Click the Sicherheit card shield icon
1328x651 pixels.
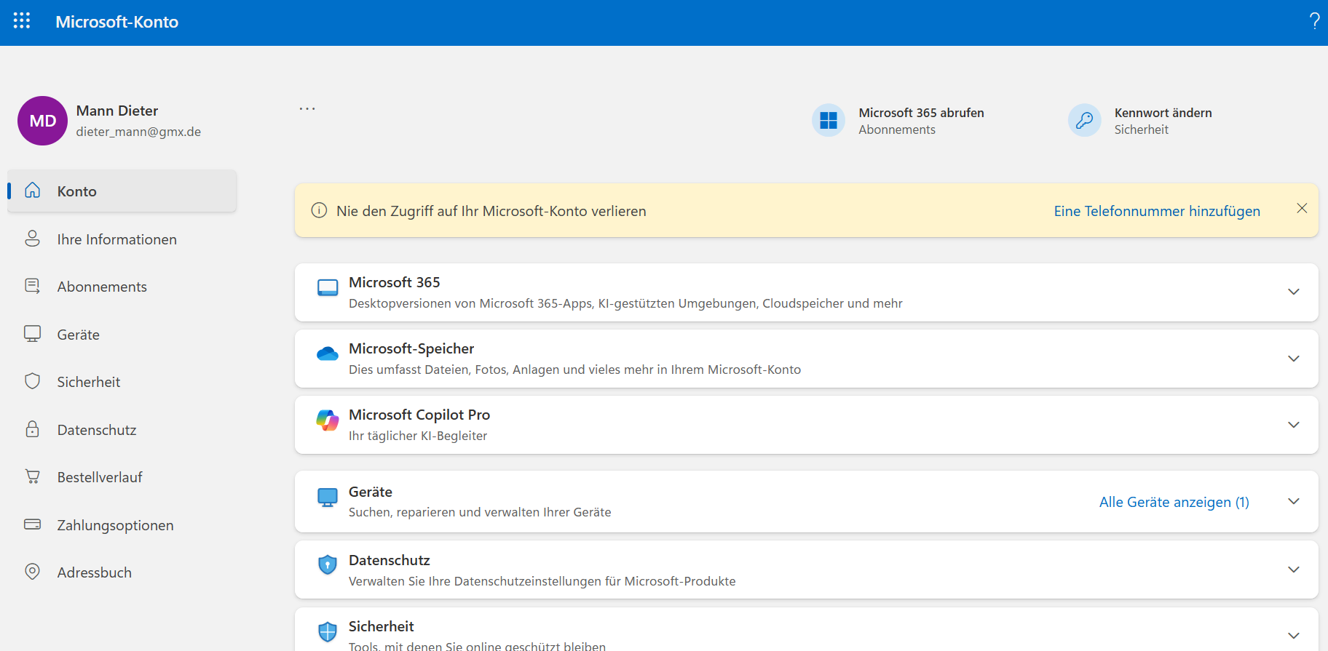328,631
